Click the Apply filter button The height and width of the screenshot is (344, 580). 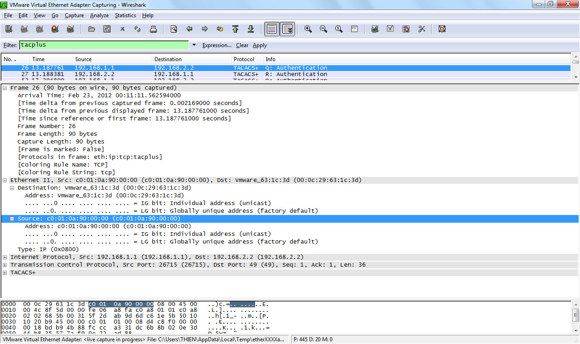coord(260,45)
